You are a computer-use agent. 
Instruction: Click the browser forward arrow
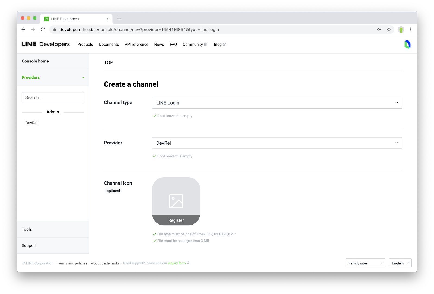[x=33, y=30]
